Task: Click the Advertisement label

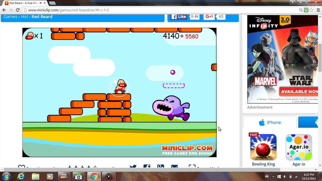Action: [260, 107]
